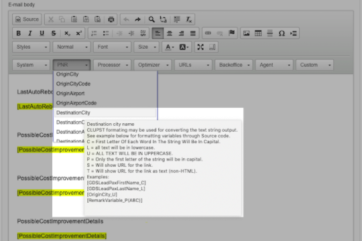Click the Remove Format icon
The height and width of the screenshot is (241, 362).
click(189, 19)
